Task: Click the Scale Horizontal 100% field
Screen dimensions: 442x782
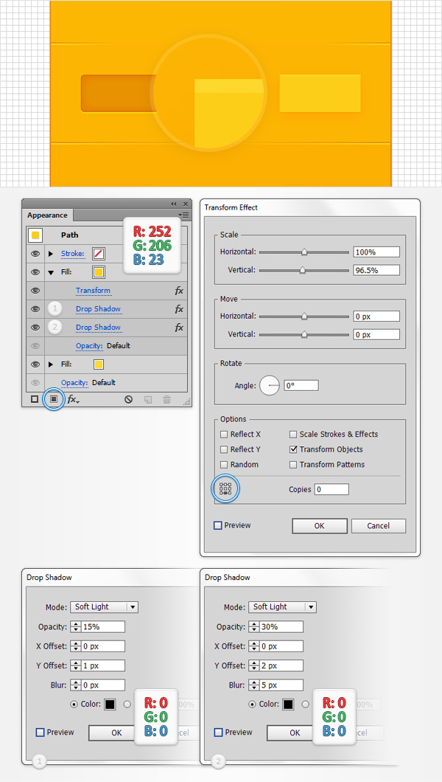Action: click(376, 252)
